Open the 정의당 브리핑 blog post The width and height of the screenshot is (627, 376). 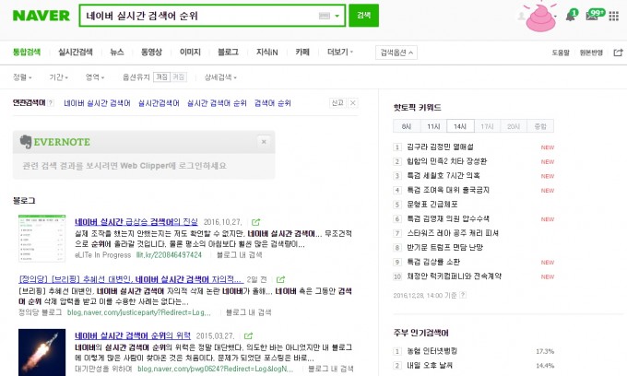point(130,279)
